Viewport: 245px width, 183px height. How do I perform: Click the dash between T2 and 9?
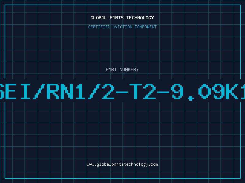click(163, 92)
